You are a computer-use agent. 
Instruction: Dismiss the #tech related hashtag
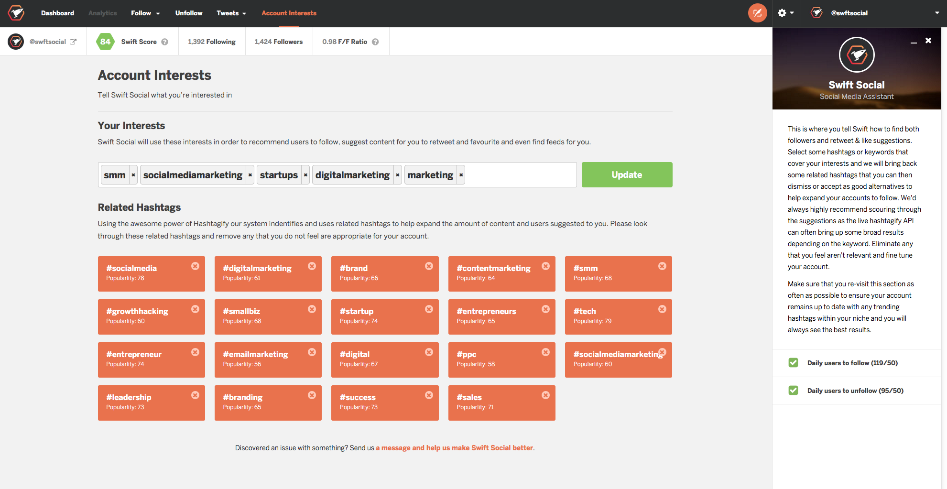[x=662, y=309]
